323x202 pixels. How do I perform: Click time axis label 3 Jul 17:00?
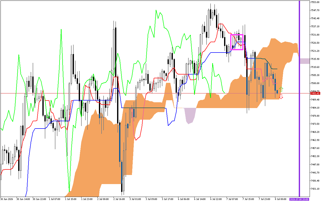point(168,199)
